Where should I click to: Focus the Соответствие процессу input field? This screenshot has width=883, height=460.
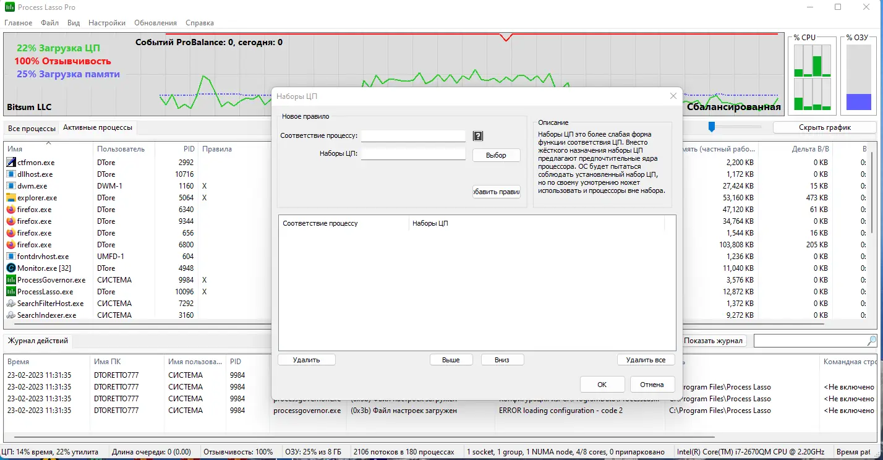[x=413, y=136]
